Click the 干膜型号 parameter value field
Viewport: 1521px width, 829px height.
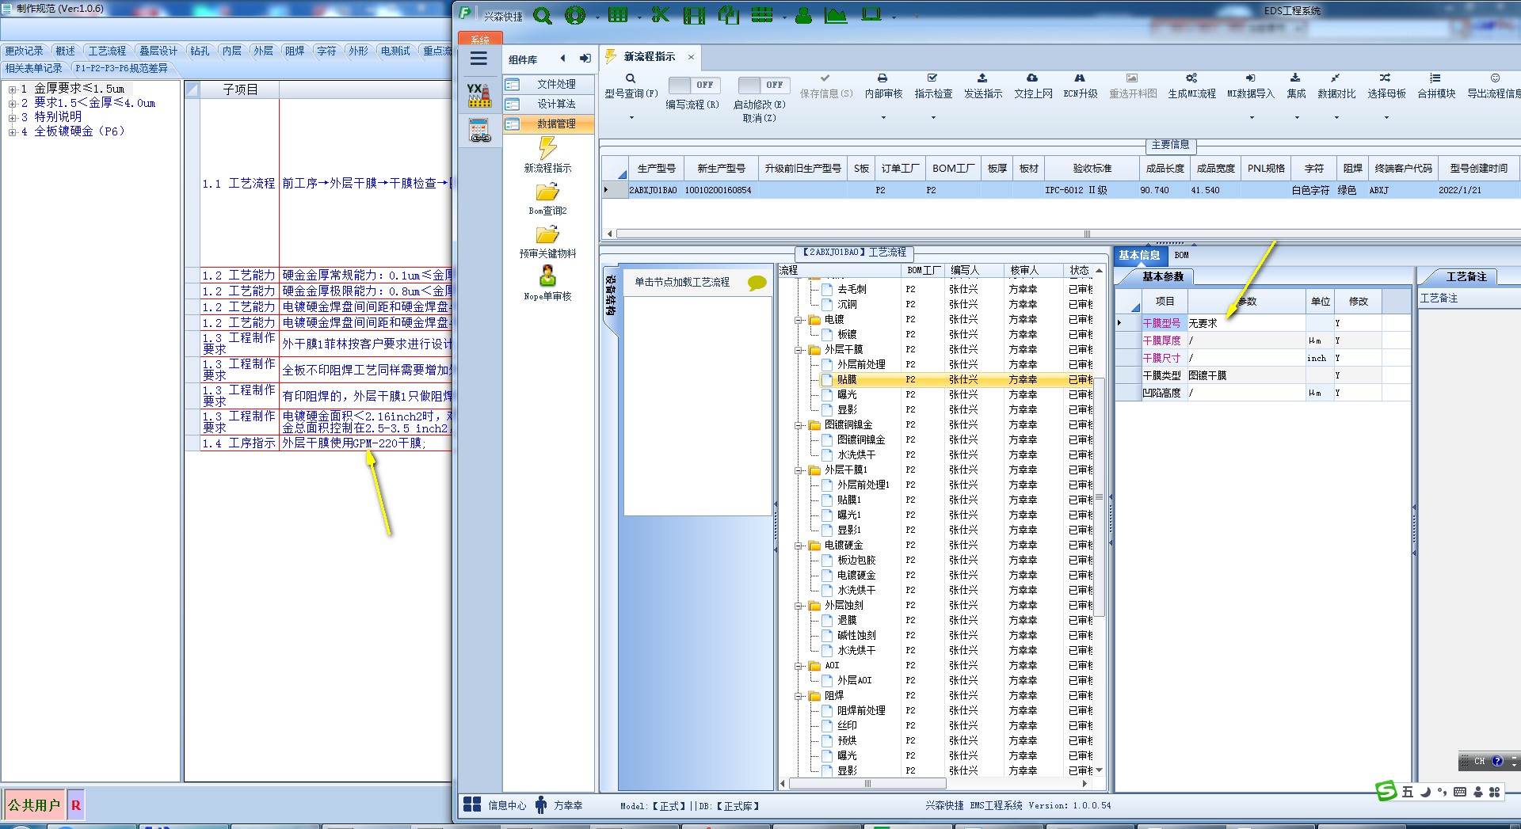tap(1245, 323)
